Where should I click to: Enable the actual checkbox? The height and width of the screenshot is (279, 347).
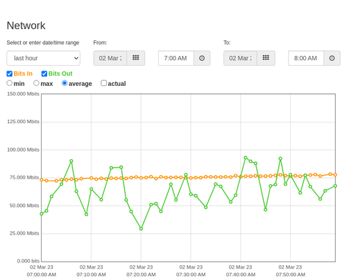pyautogui.click(x=104, y=83)
